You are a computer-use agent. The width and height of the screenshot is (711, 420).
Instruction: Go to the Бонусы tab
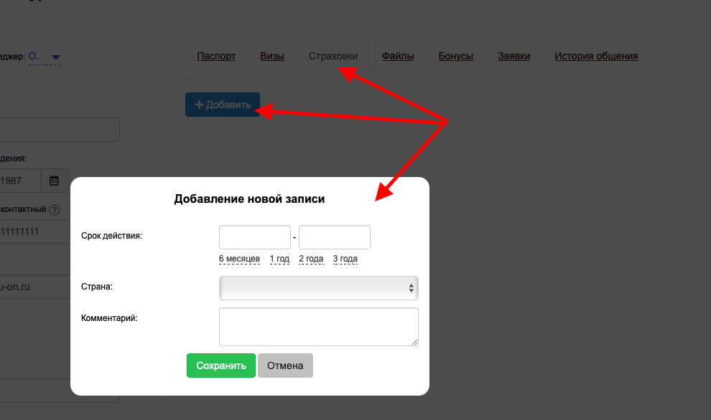point(456,56)
